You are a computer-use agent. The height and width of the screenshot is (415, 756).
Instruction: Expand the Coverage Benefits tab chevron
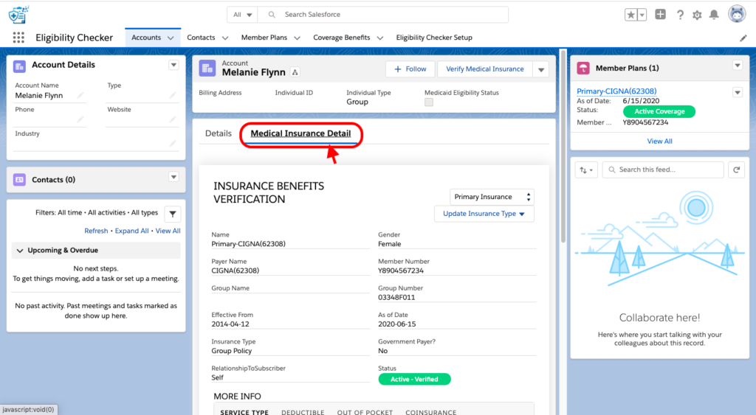tap(380, 38)
